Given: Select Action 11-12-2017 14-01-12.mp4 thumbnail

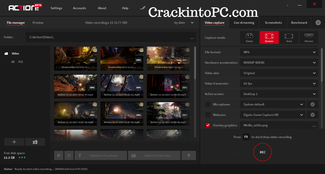Looking at the screenshot, I should click(122, 86).
